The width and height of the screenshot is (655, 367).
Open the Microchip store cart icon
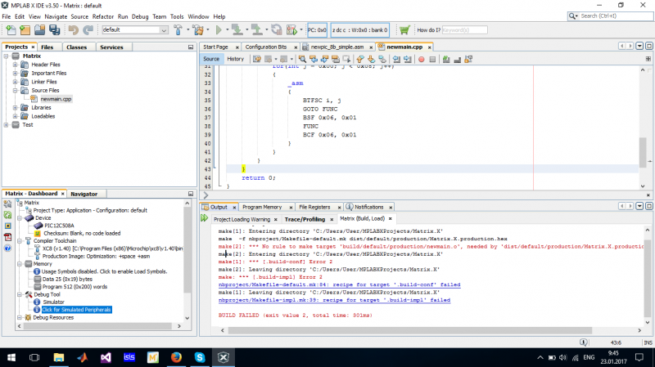(404, 30)
